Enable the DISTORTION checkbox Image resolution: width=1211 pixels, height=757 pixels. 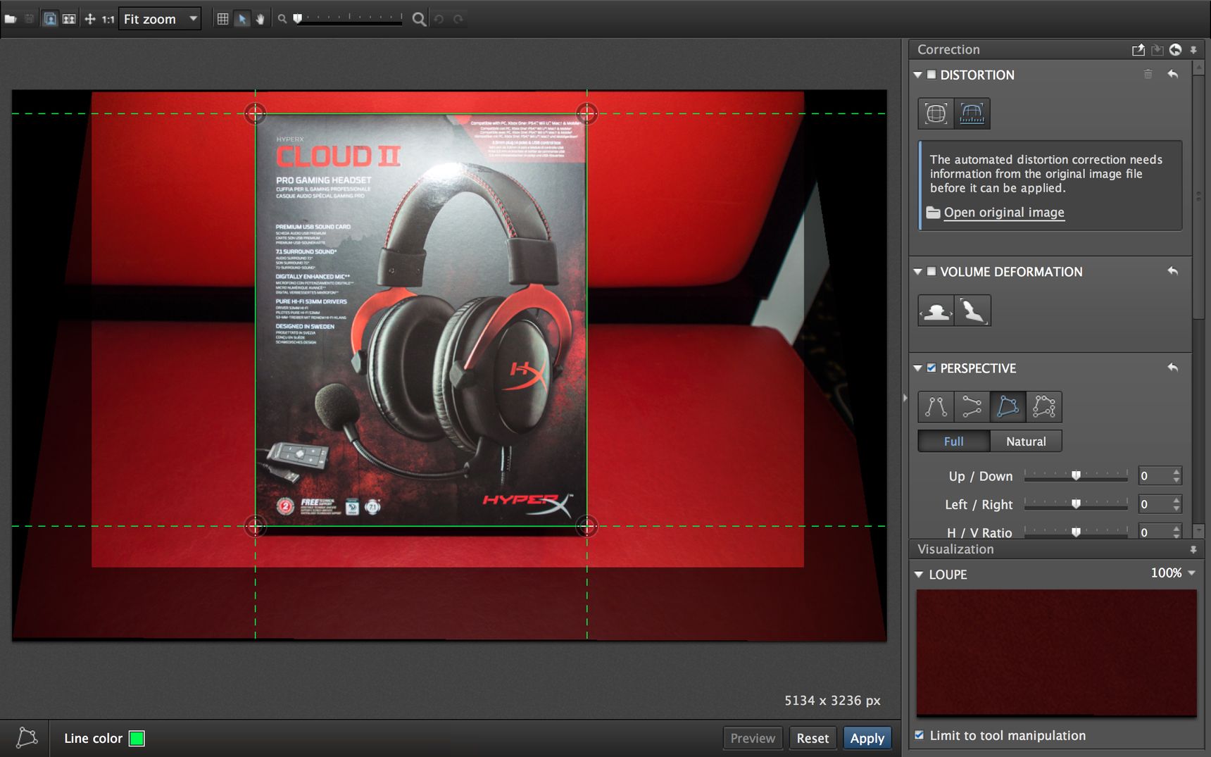coord(931,75)
